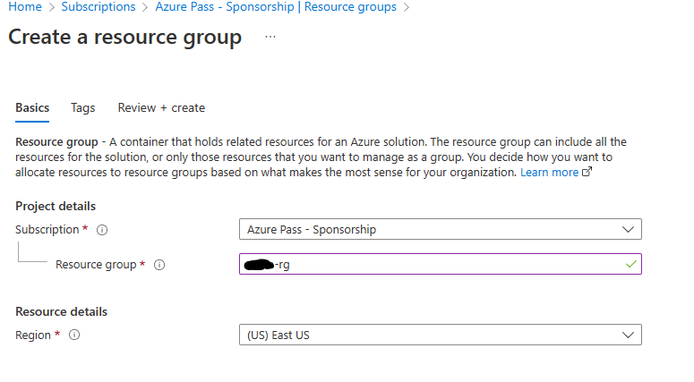Click the Region info icon
This screenshot has width=694, height=382.
coord(74,335)
